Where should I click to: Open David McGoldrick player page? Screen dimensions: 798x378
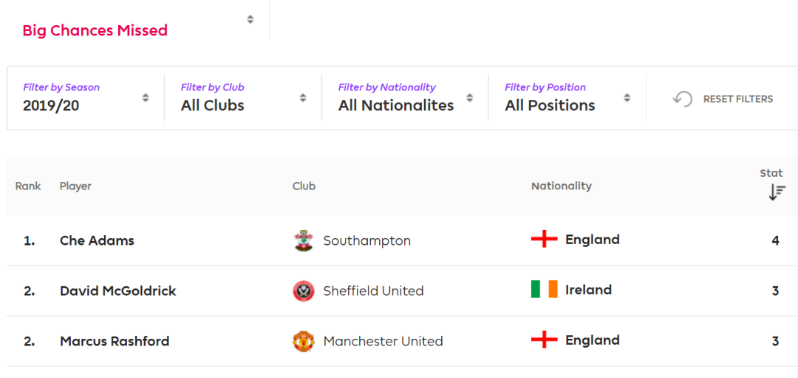(x=118, y=291)
